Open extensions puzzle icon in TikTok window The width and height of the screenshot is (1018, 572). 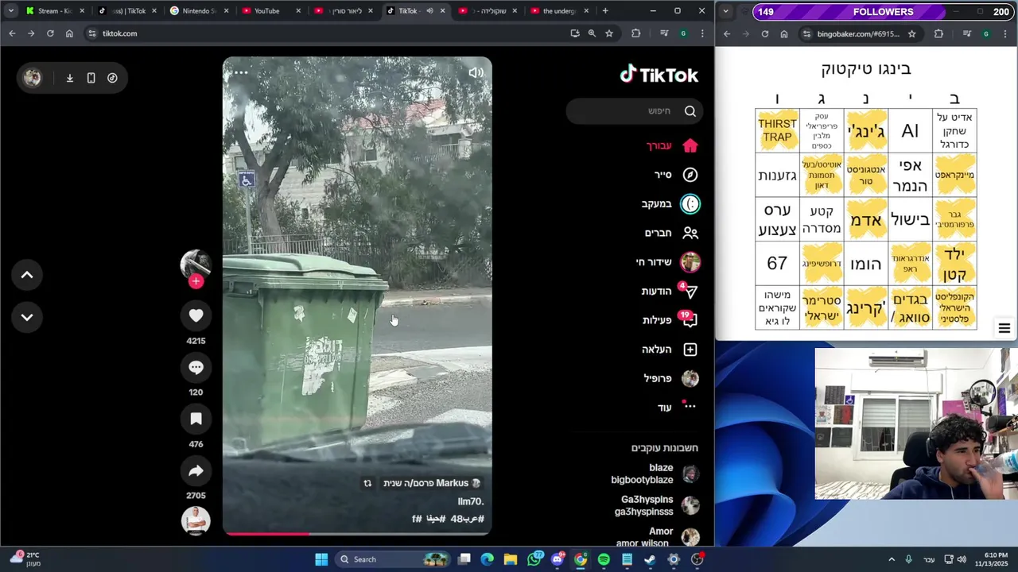click(x=635, y=33)
